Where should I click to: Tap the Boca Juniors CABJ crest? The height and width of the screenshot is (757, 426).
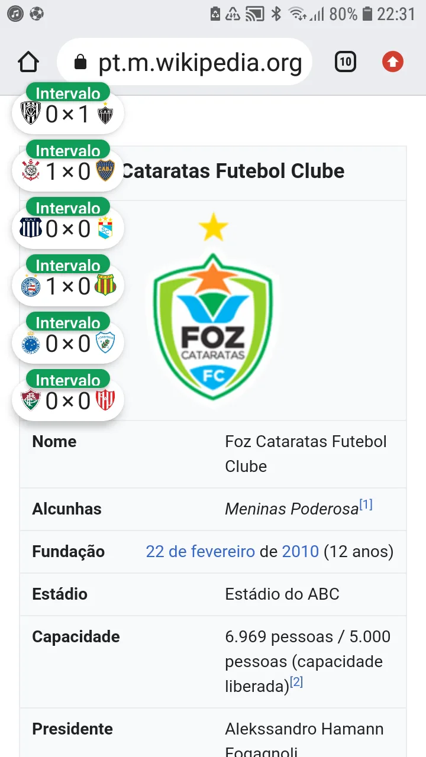pos(105,171)
